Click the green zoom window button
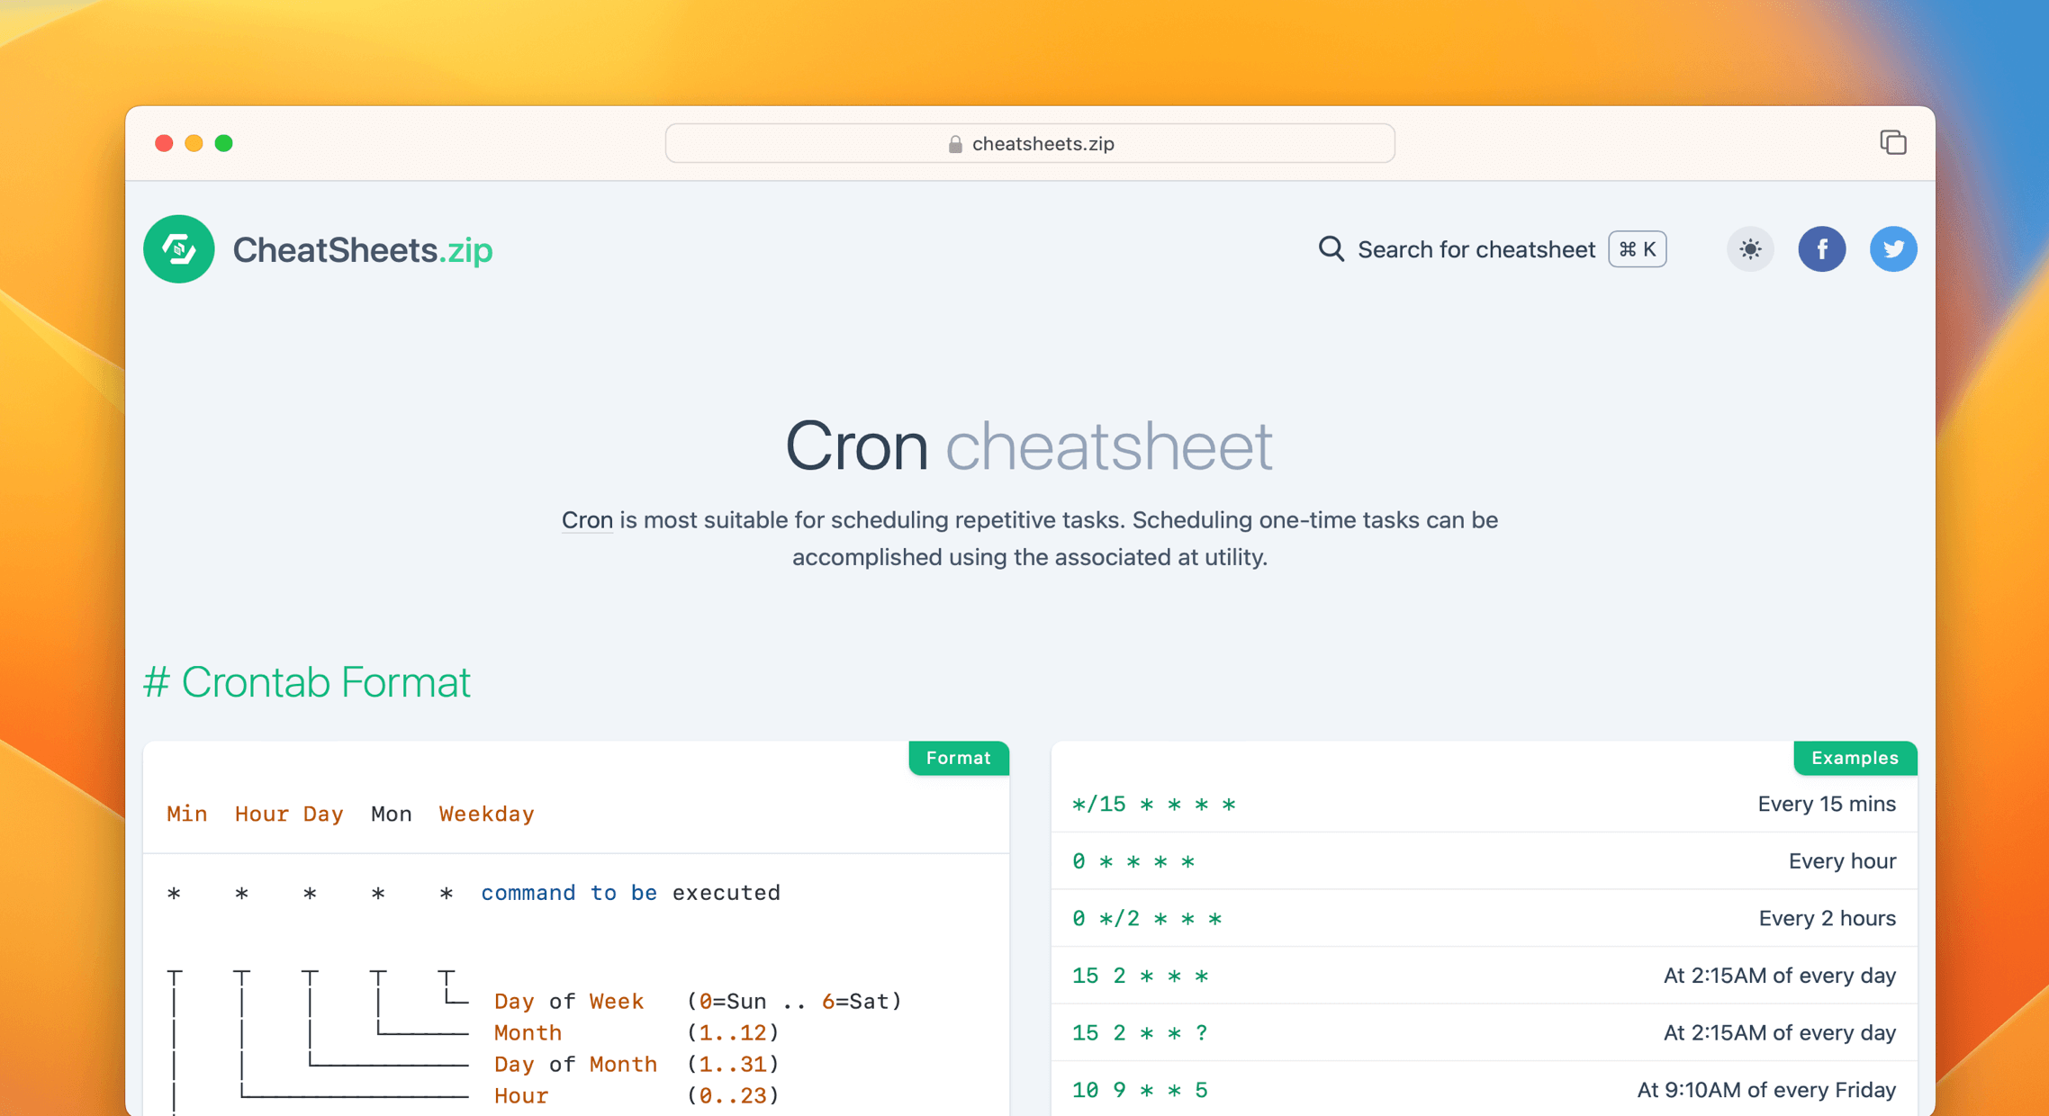The width and height of the screenshot is (2049, 1116). pyautogui.click(x=224, y=143)
